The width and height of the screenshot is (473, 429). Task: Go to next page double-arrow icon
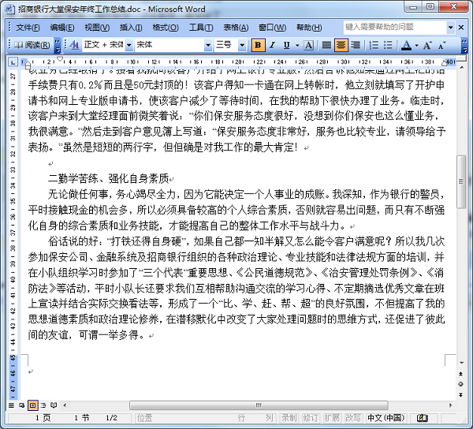tap(461, 394)
